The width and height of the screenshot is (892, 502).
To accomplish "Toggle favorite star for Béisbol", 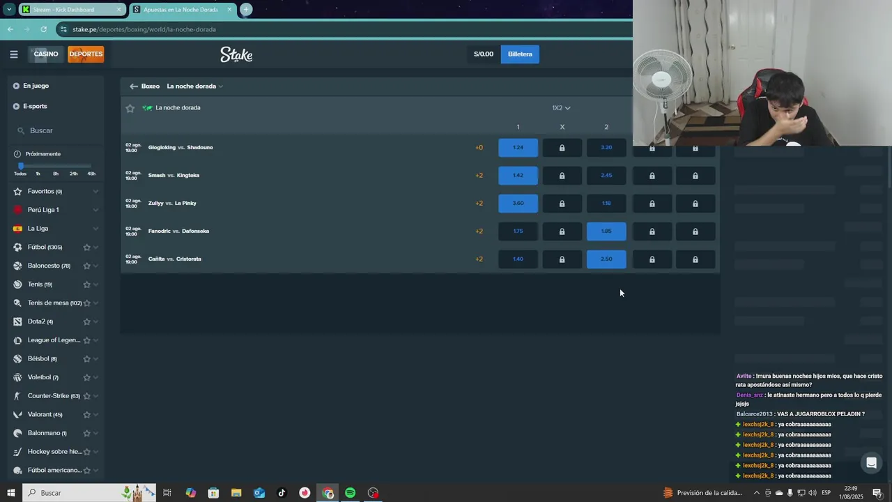I will point(87,359).
